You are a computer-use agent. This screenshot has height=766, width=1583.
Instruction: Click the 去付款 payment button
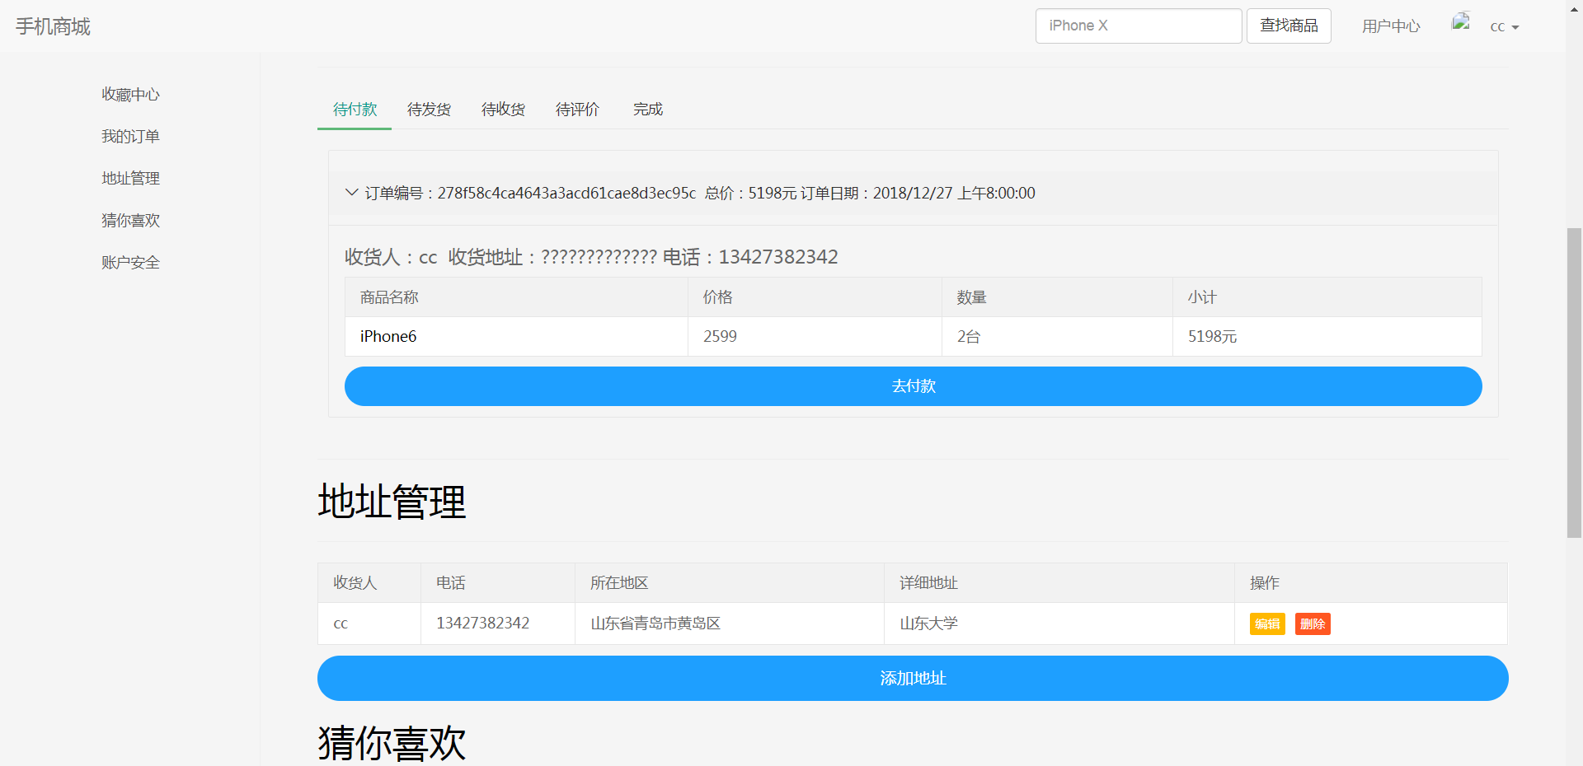click(x=912, y=385)
